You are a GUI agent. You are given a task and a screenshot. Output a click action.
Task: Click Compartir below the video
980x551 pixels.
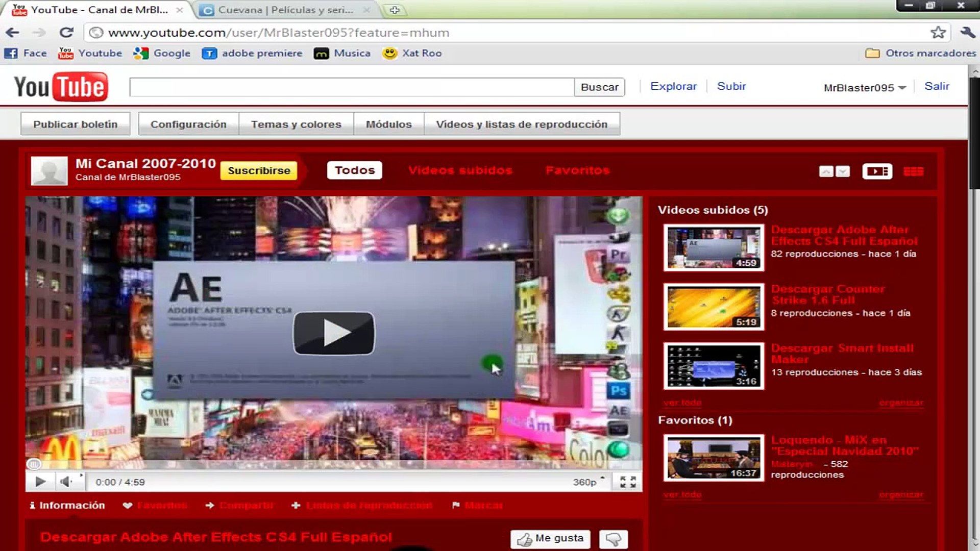(x=240, y=505)
